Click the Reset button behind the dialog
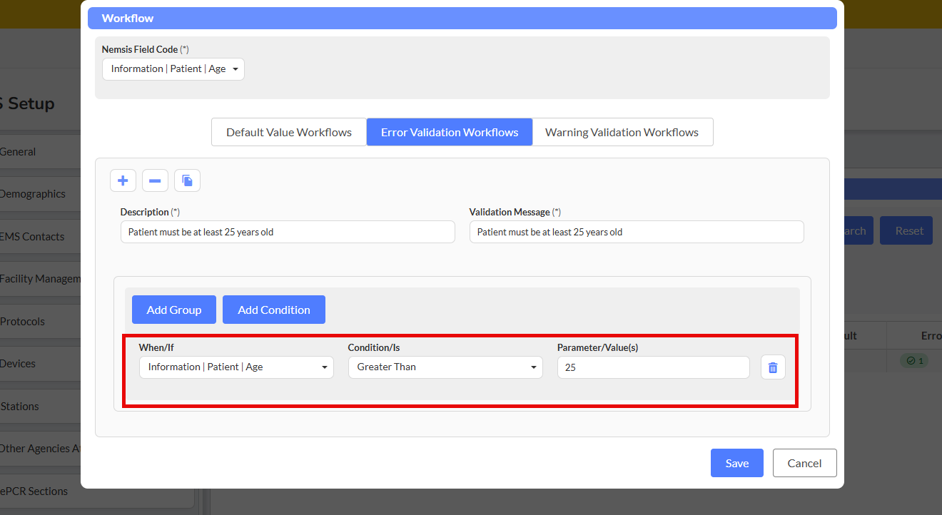 pos(908,231)
